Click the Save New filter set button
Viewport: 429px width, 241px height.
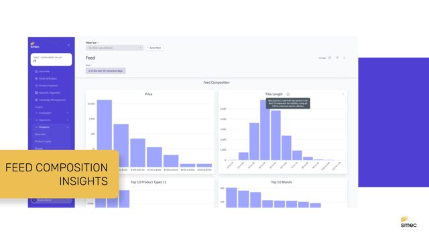click(154, 48)
